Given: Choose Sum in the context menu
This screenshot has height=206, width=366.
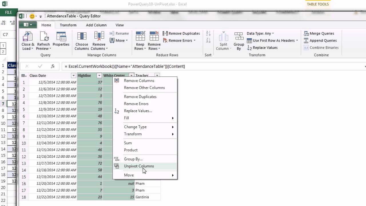Looking at the screenshot, I should pos(145,143).
